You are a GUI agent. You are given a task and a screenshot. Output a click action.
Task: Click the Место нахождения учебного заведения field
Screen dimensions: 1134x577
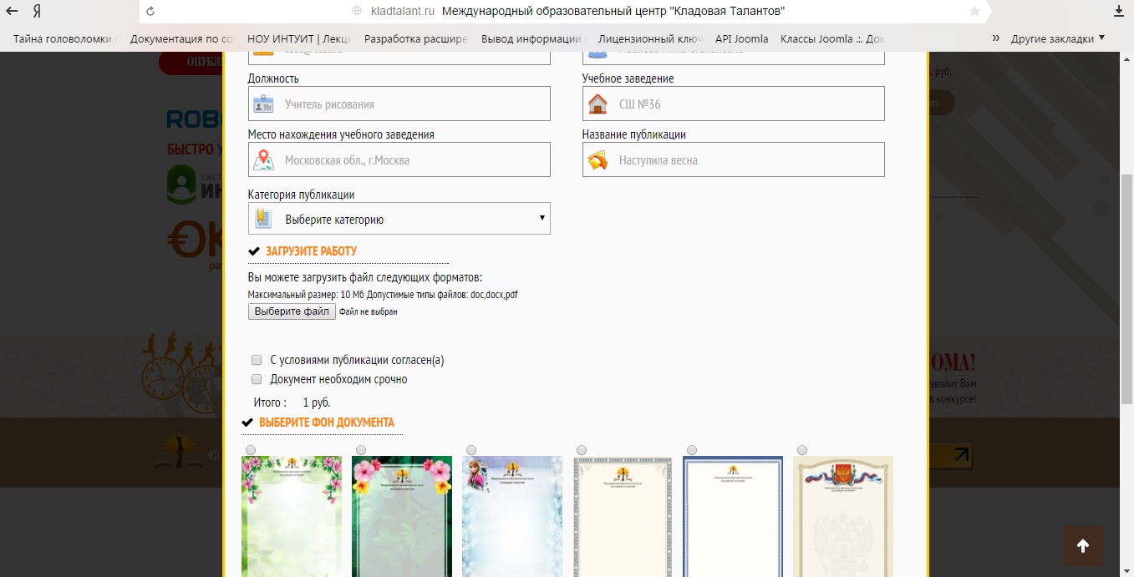coord(399,159)
